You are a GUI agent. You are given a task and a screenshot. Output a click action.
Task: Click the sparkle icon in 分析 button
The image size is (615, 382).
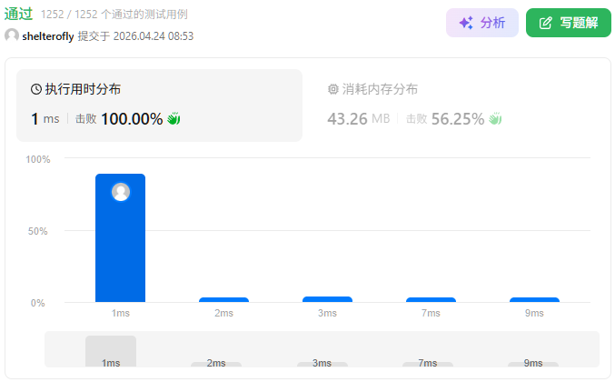tap(466, 24)
